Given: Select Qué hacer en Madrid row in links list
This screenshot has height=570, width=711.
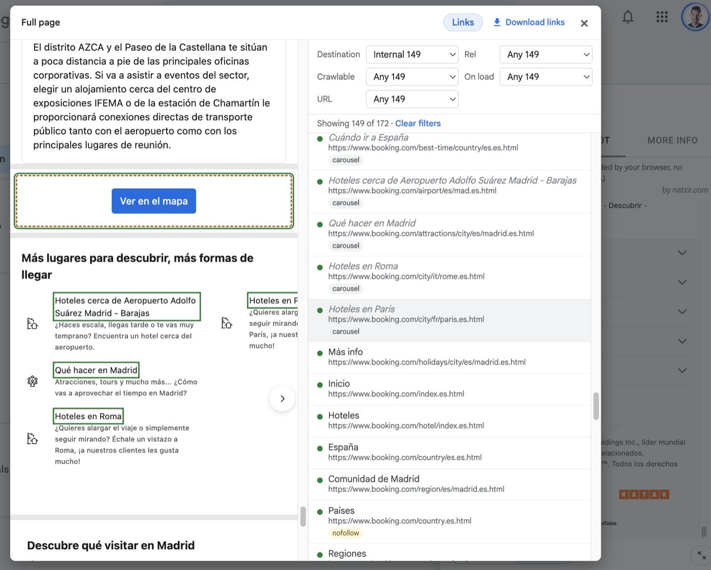Looking at the screenshot, I should click(449, 234).
